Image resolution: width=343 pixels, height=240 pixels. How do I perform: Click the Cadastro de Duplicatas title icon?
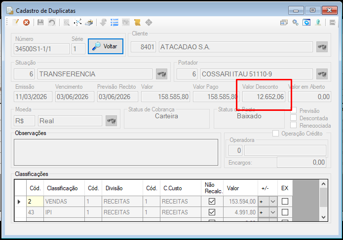tap(10, 10)
